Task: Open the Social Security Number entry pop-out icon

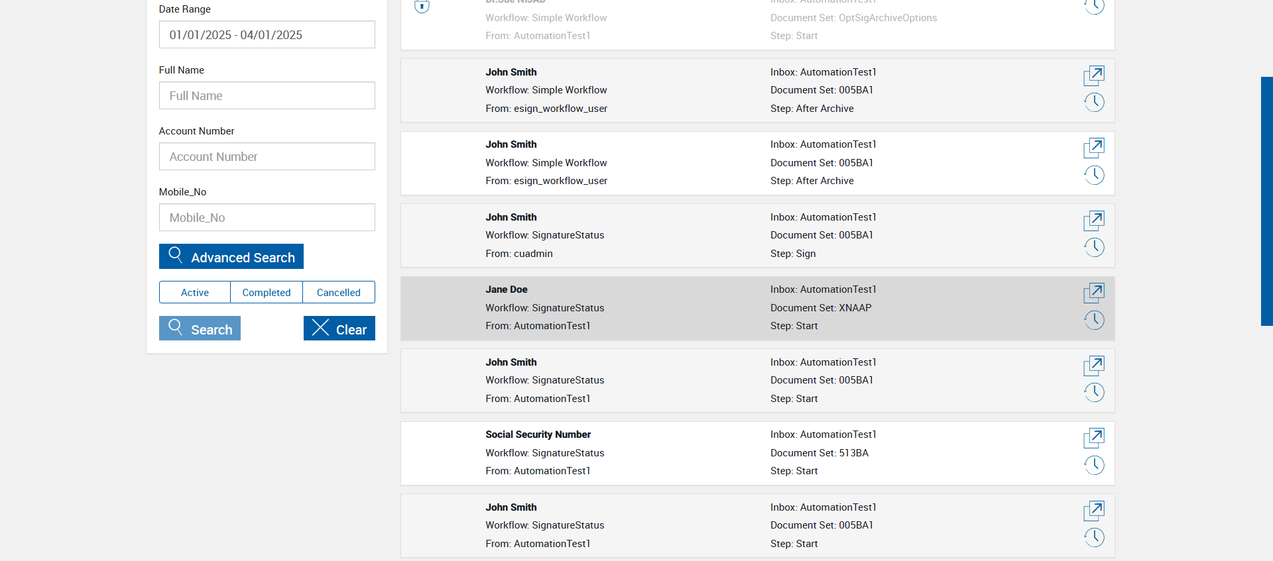Action: (x=1094, y=437)
